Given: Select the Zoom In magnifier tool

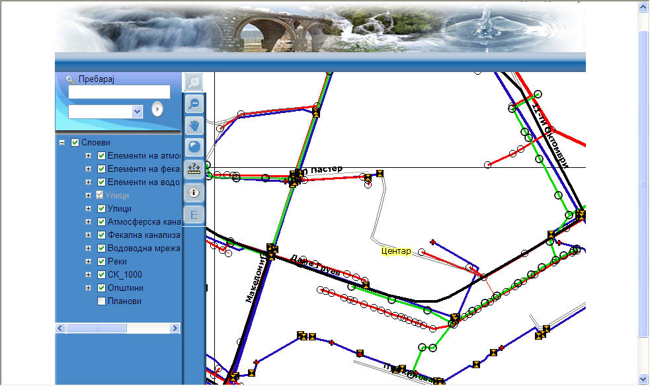Looking at the screenshot, I should (x=194, y=81).
